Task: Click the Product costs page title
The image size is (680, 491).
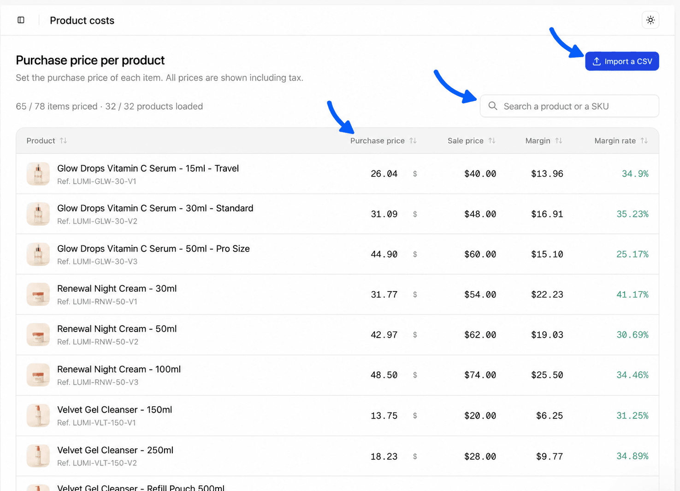Action: (82, 21)
